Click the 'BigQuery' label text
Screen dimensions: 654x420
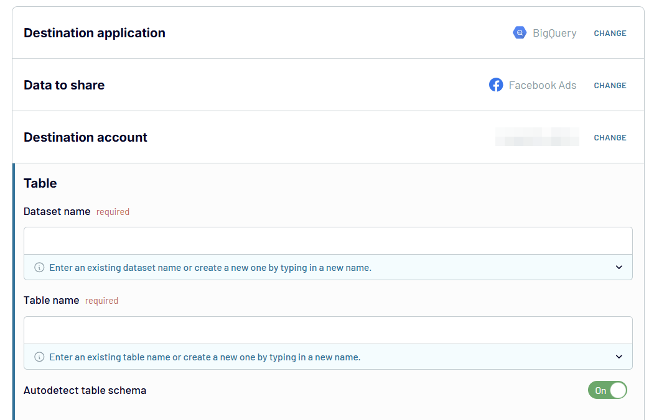coord(554,33)
